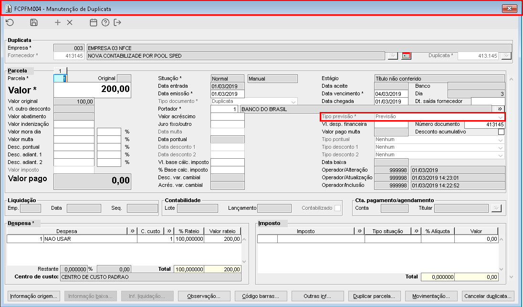Screen dimensions: 523x307
Task: Click the Código barras button
Action: 261,296
